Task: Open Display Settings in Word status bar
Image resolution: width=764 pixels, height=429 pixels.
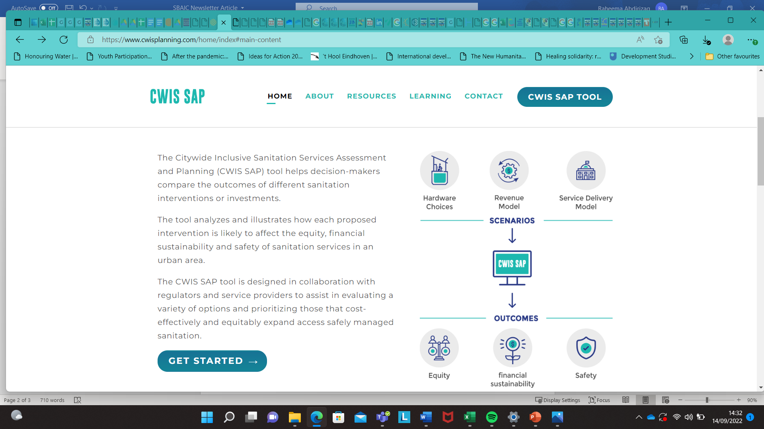Action: point(557,400)
